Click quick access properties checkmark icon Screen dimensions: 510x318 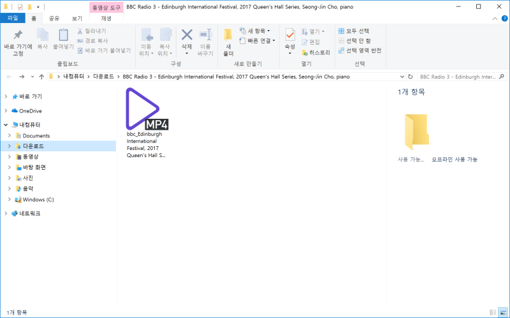point(20,7)
